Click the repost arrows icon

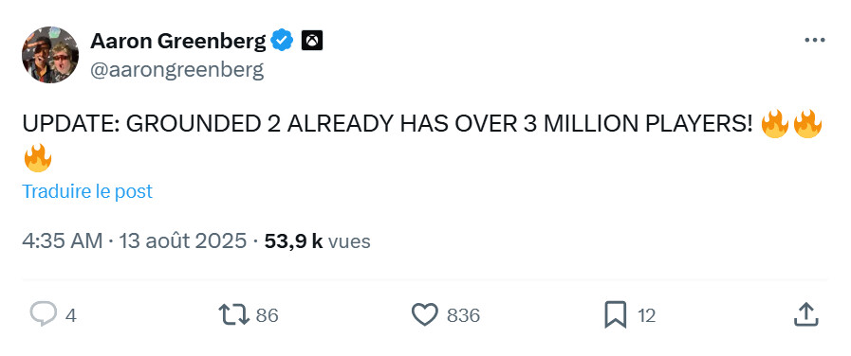tap(233, 314)
